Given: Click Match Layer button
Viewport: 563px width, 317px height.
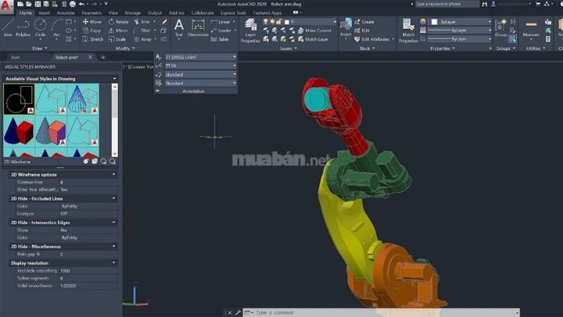Looking at the screenshot, I should click(313, 39).
